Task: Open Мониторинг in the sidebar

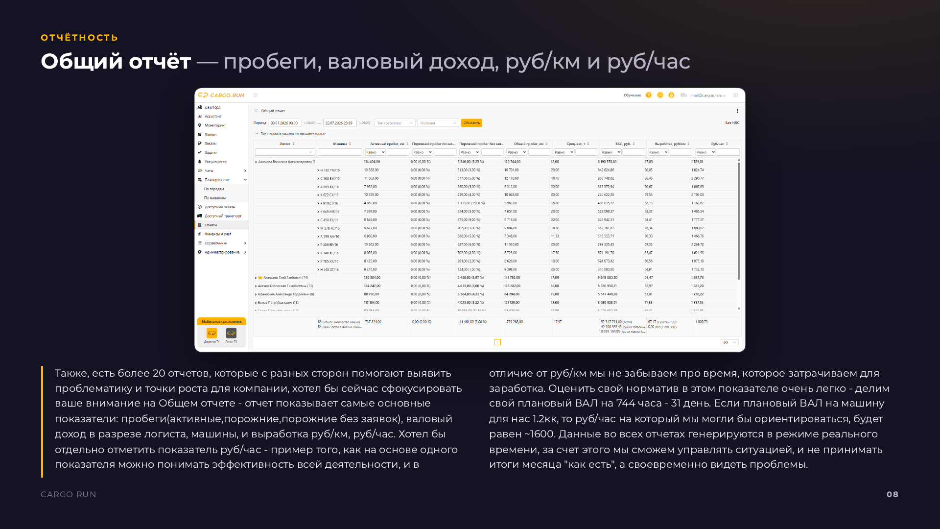Action: (x=221, y=125)
